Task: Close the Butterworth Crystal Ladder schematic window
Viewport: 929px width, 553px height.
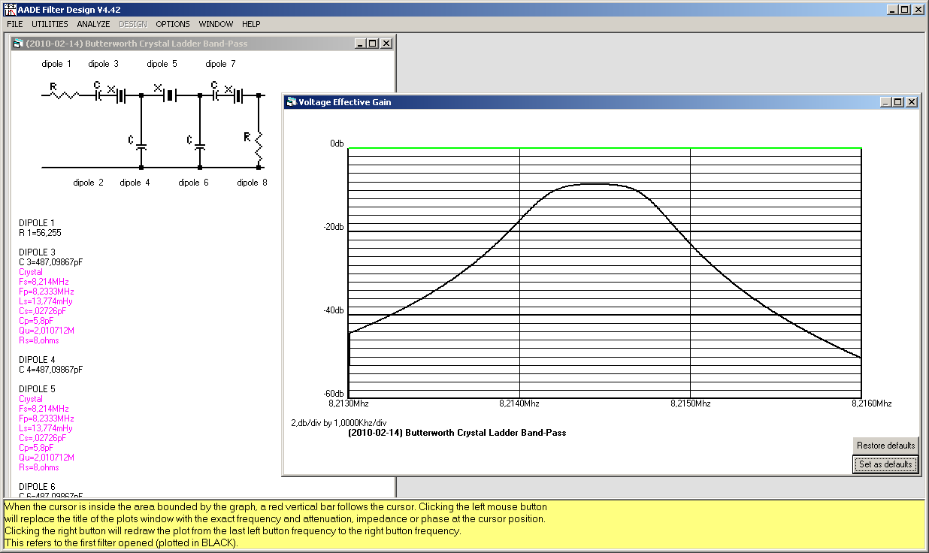Action: tap(386, 44)
